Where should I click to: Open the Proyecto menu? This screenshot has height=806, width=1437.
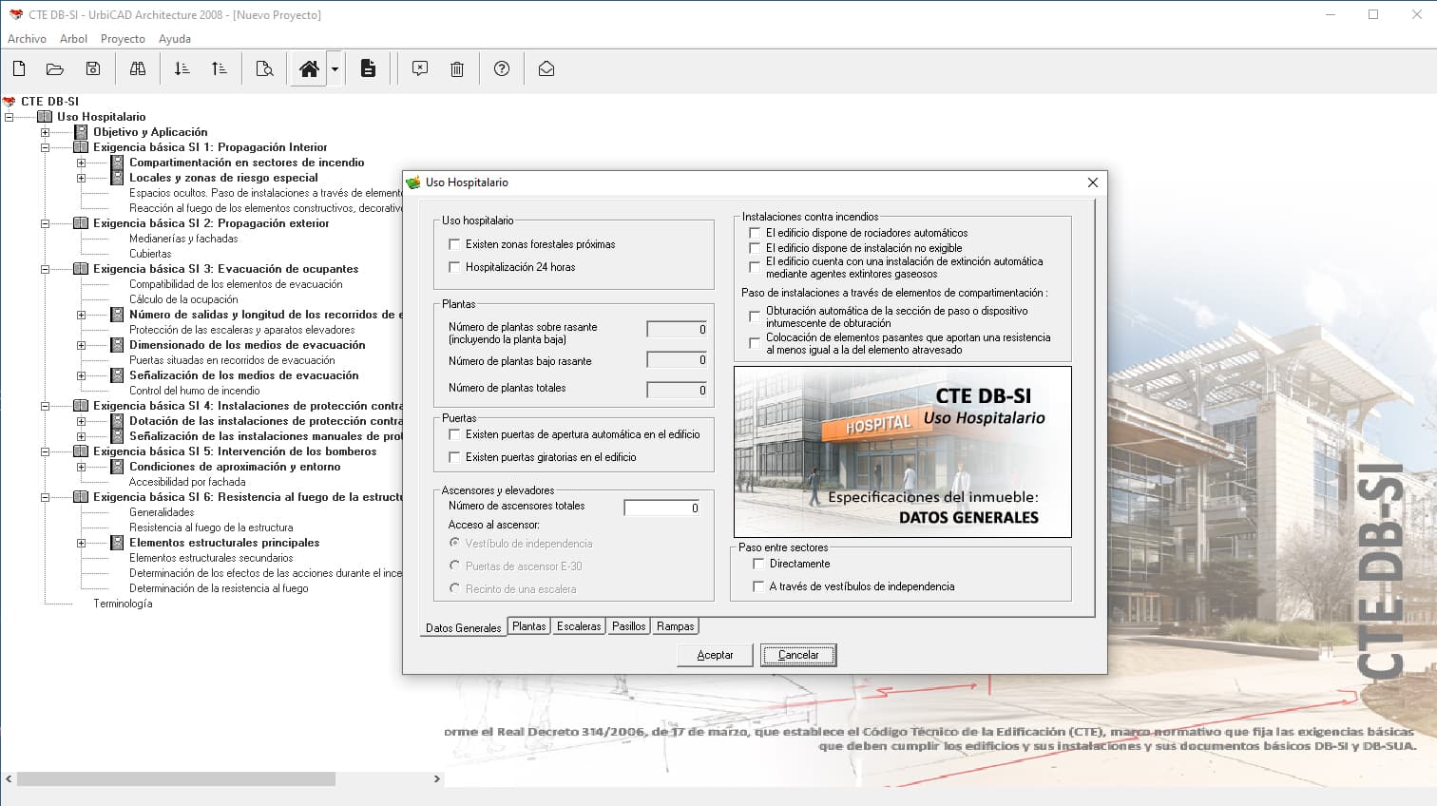[x=123, y=39]
